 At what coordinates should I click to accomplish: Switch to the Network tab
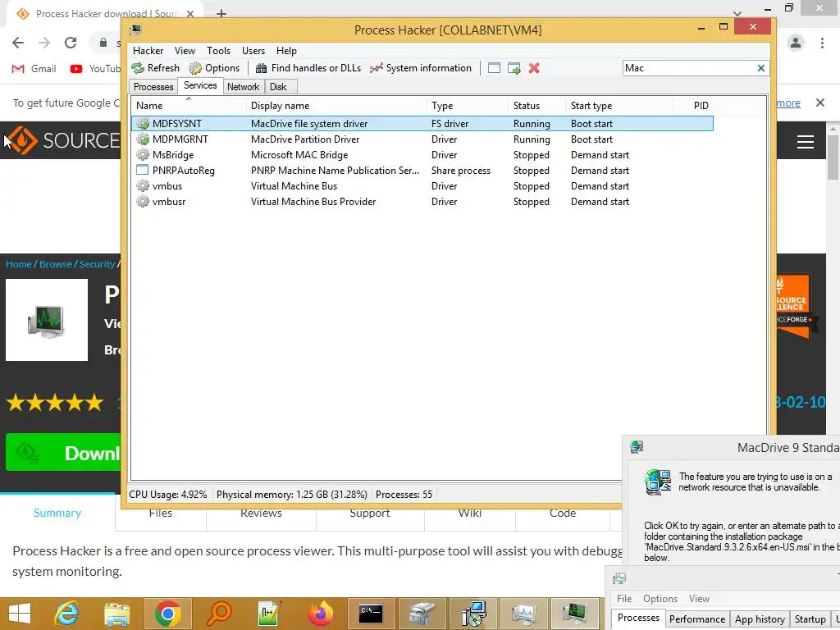[x=243, y=87]
